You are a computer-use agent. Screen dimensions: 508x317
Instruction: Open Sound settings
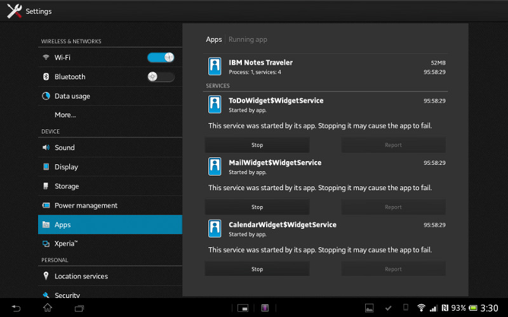point(110,148)
